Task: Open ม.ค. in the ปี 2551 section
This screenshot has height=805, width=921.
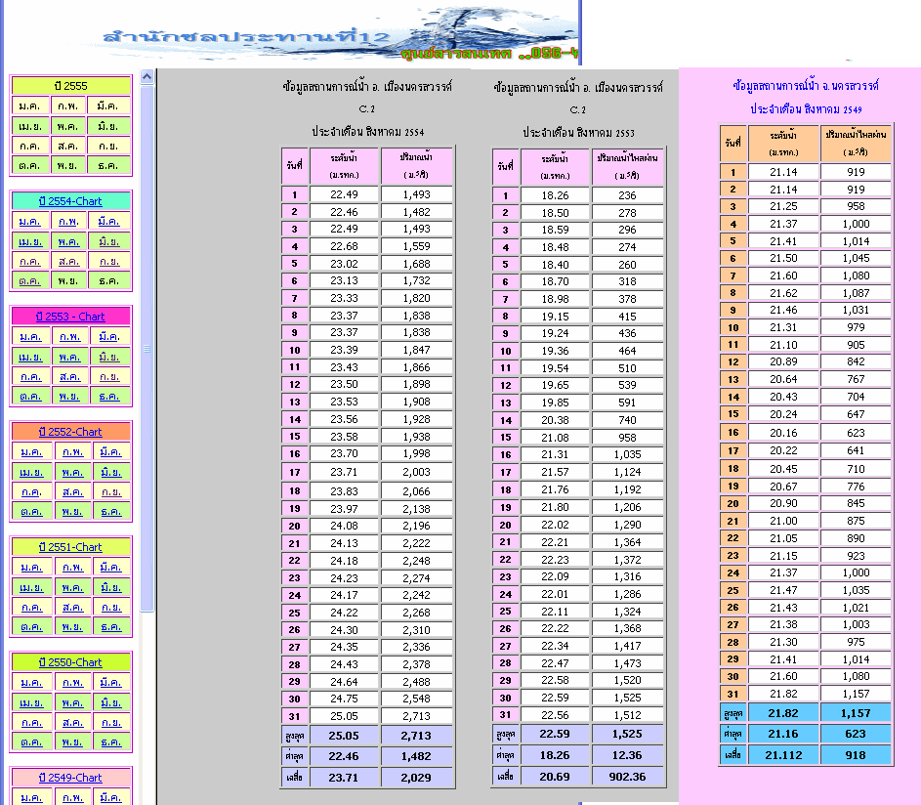Action: click(x=31, y=567)
